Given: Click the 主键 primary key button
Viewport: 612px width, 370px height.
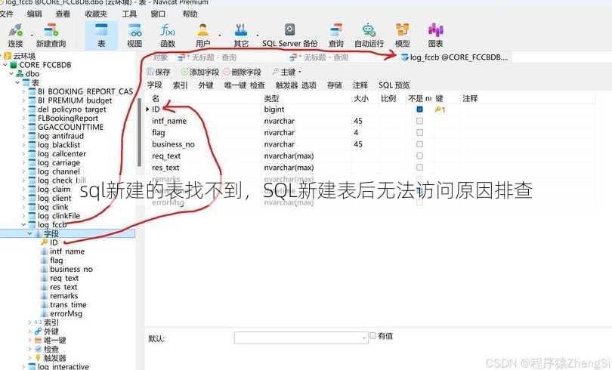Looking at the screenshot, I should click(x=287, y=72).
